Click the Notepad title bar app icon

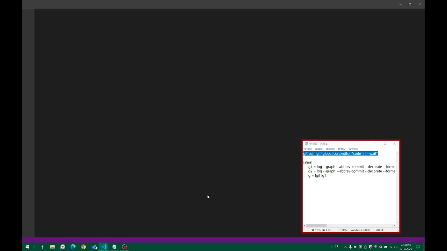pyautogui.click(x=306, y=144)
